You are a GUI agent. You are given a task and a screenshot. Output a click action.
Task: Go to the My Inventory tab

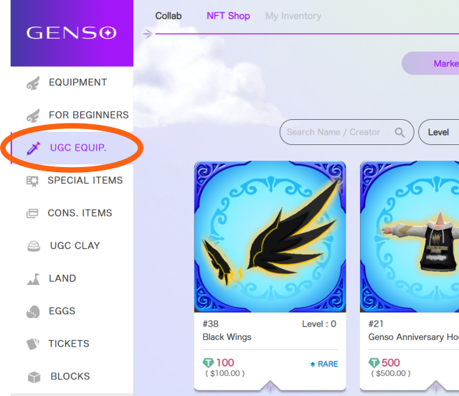click(293, 16)
